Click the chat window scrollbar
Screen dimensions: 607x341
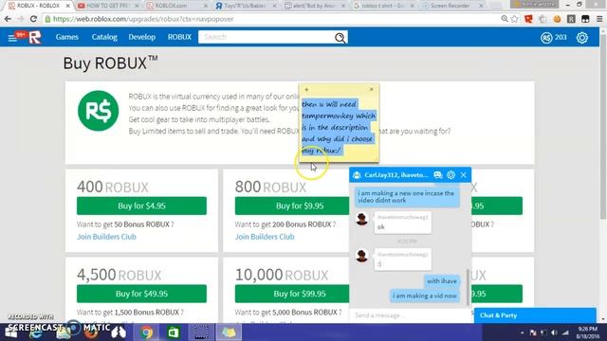pos(468,287)
